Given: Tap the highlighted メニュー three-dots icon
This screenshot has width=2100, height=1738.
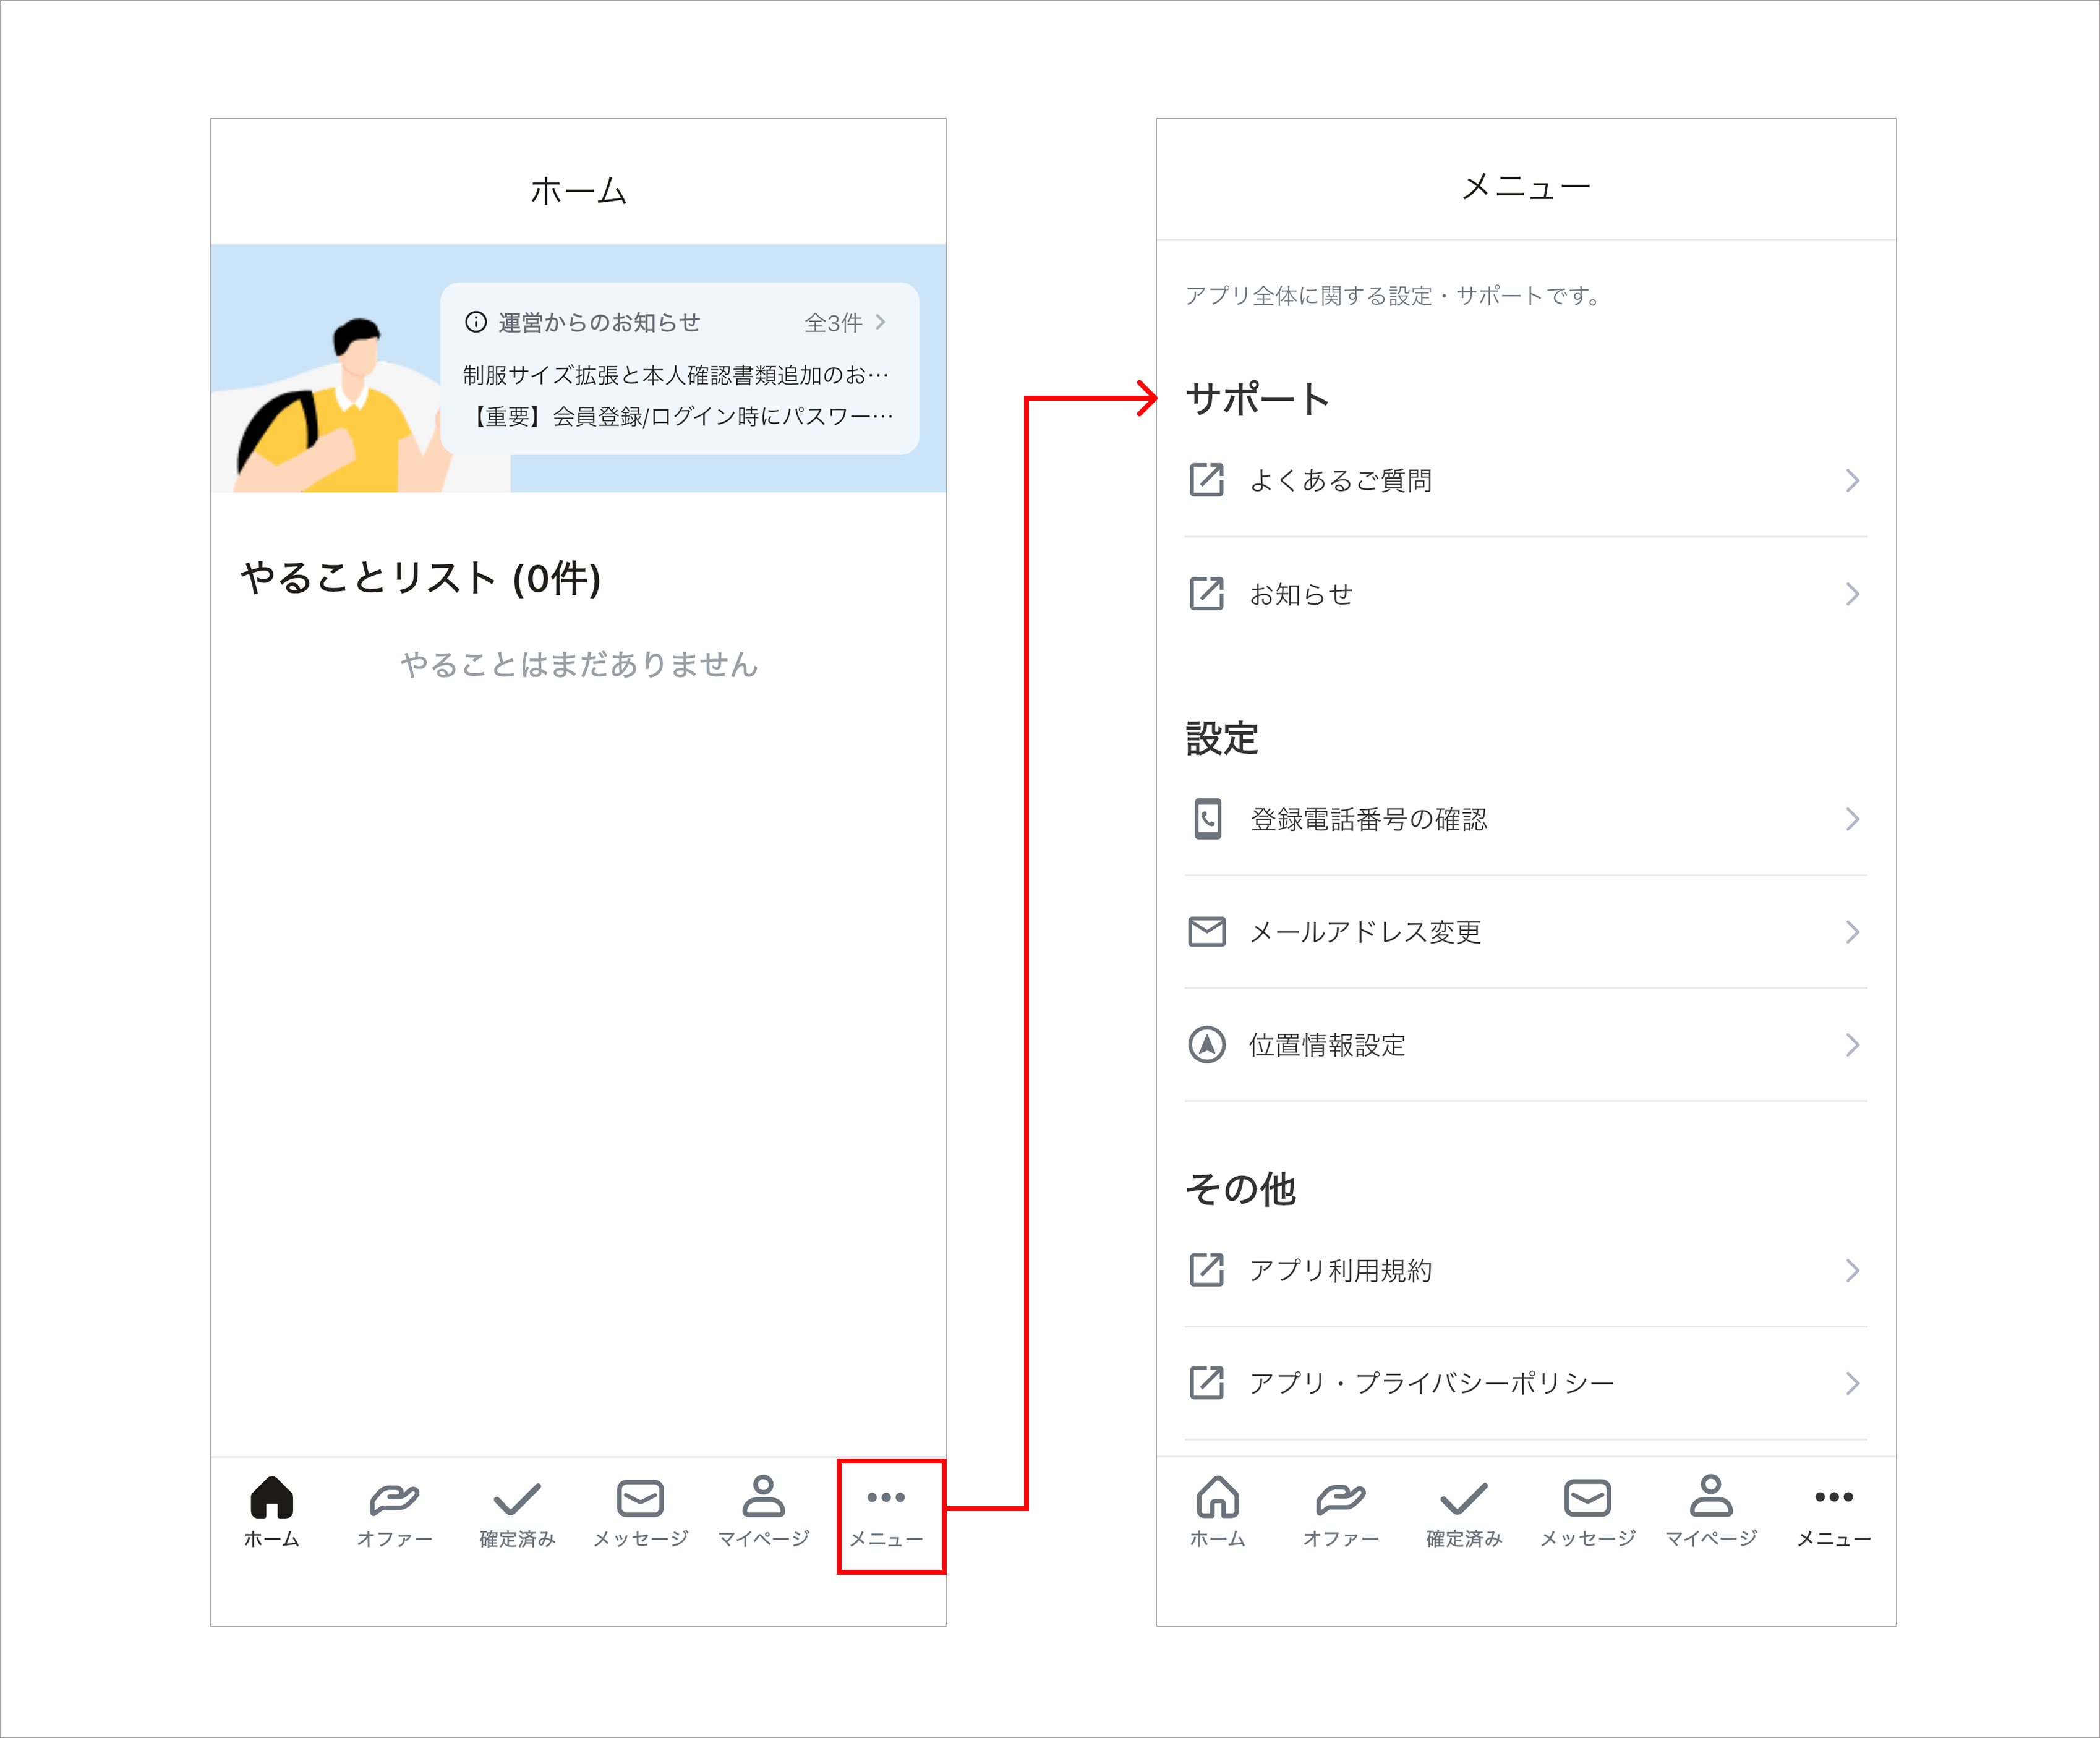Looking at the screenshot, I should coord(886,1497).
